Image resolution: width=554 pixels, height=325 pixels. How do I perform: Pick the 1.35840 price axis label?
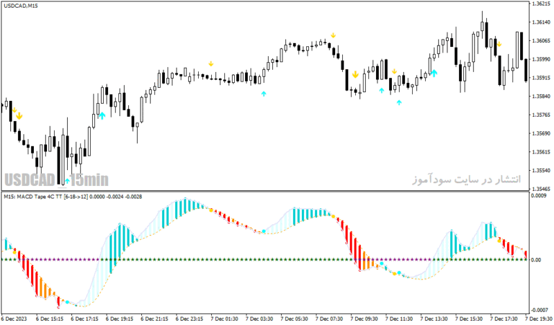tap(541, 96)
